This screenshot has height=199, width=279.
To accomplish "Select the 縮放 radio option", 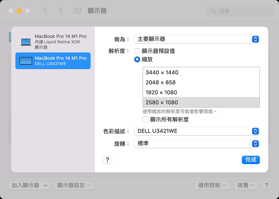I will (x=137, y=59).
